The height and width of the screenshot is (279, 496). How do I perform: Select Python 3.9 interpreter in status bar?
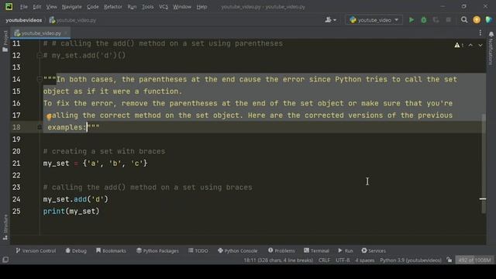(411, 260)
